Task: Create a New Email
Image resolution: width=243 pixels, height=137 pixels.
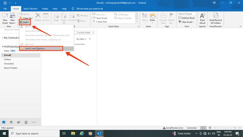Action: pyautogui.click(x=5, y=19)
